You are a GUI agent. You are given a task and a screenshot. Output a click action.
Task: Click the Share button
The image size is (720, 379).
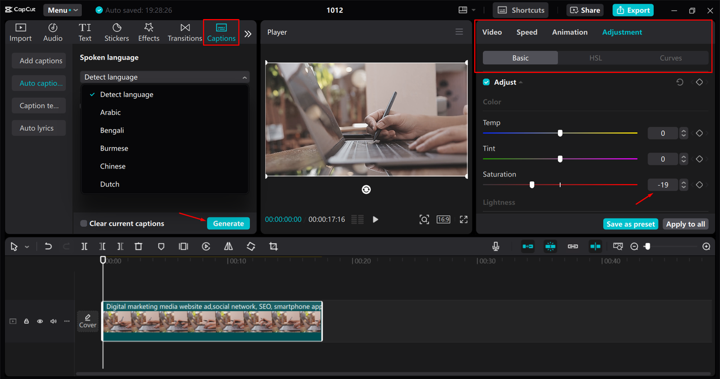pyautogui.click(x=586, y=10)
